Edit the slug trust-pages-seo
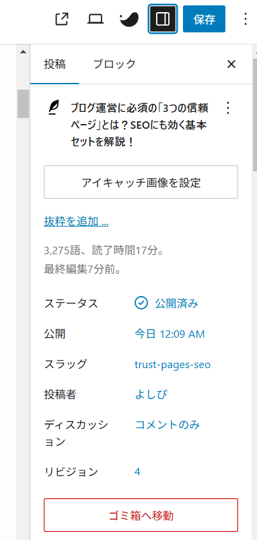257x540 pixels. (x=172, y=364)
